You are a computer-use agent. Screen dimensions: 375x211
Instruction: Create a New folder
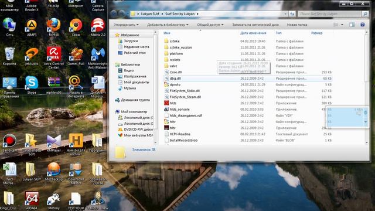297,25
